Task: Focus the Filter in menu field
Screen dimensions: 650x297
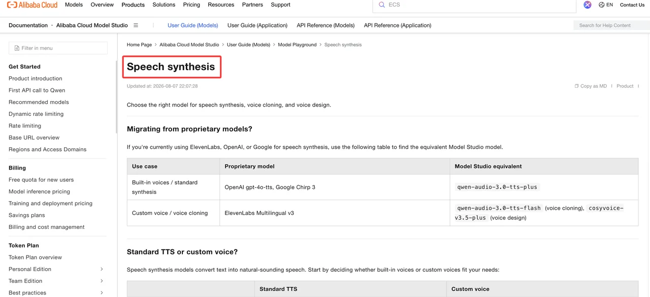Action: (58, 48)
